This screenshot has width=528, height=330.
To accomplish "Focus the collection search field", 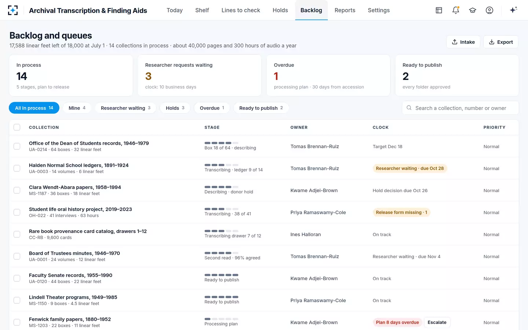I will (461, 108).
